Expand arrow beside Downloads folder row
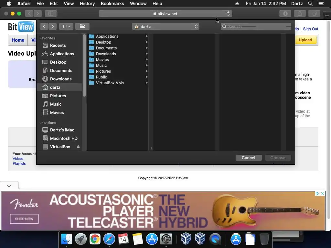This screenshot has height=248, width=331. (x=146, y=54)
